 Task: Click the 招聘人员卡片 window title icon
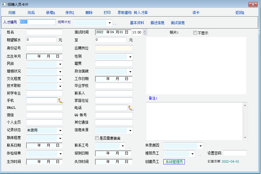click(x=4, y=5)
